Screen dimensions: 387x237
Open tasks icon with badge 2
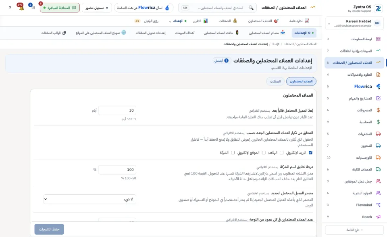point(32,7)
